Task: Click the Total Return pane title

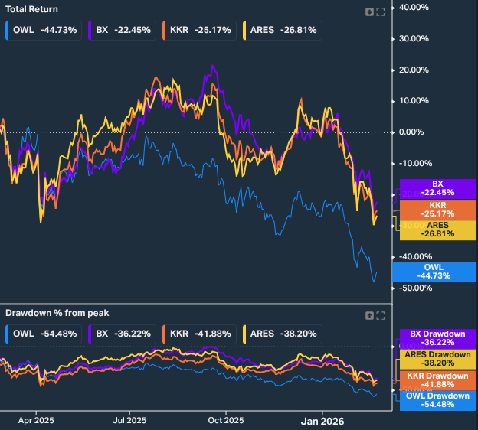Action: [32, 9]
